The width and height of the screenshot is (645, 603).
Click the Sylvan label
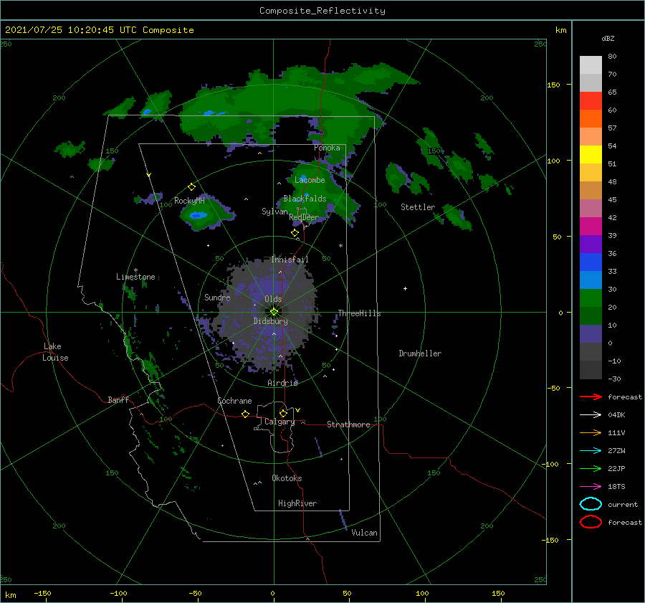point(274,212)
